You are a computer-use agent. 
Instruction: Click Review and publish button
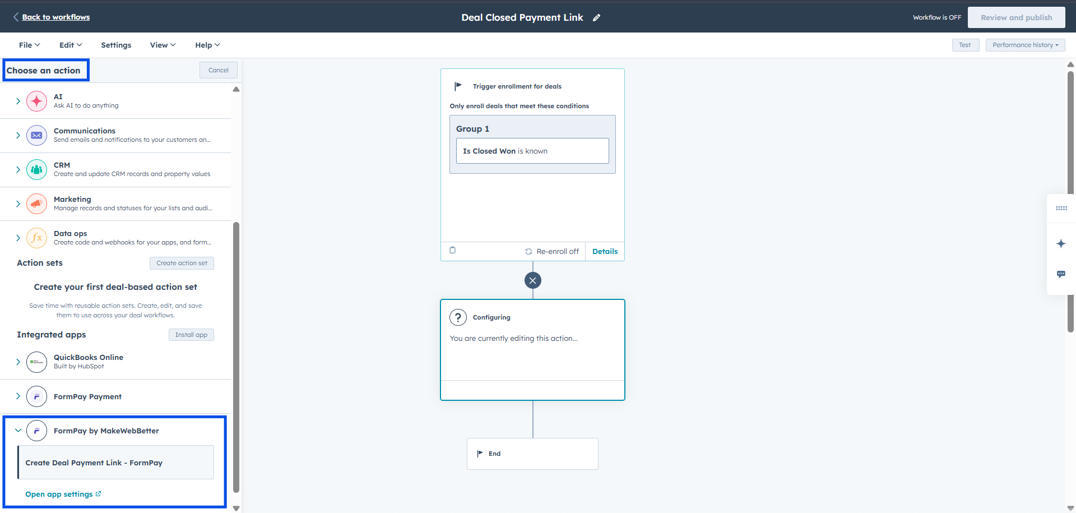pyautogui.click(x=1016, y=17)
